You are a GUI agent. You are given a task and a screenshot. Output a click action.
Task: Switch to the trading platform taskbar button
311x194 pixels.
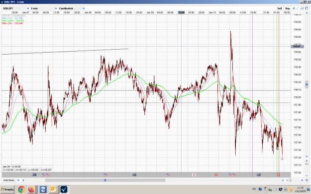(64, 190)
